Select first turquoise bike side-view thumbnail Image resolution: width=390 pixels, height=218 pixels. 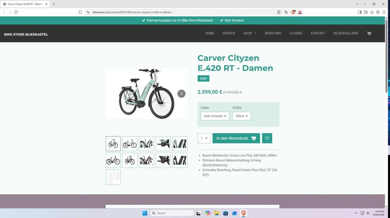click(113, 144)
